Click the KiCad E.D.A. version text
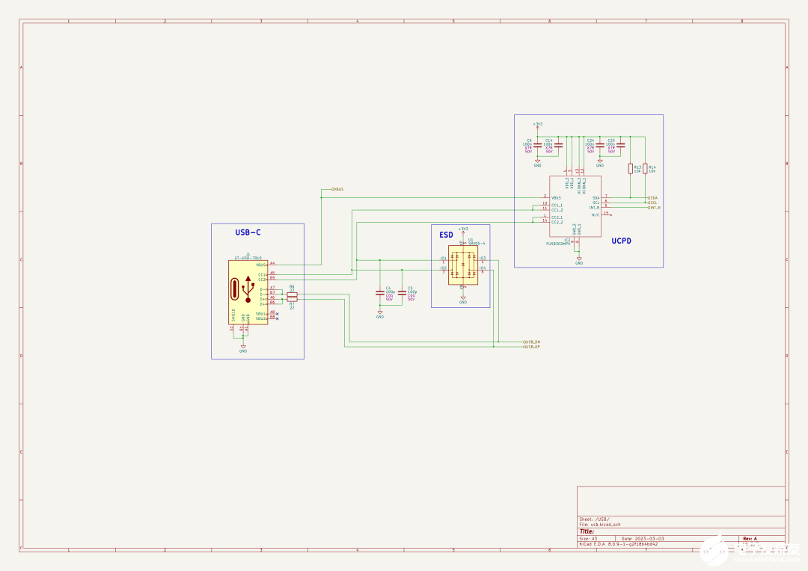Screen dimensions: 808x571 pyautogui.click(x=619, y=544)
